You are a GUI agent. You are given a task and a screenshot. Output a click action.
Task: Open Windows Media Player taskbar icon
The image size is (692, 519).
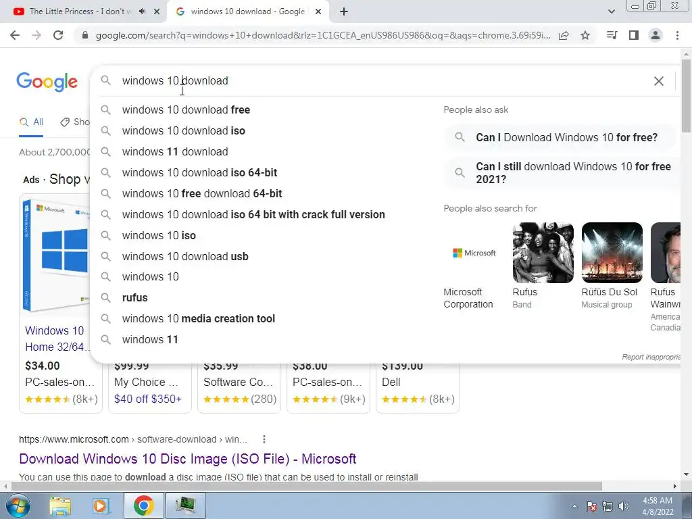[x=101, y=505]
